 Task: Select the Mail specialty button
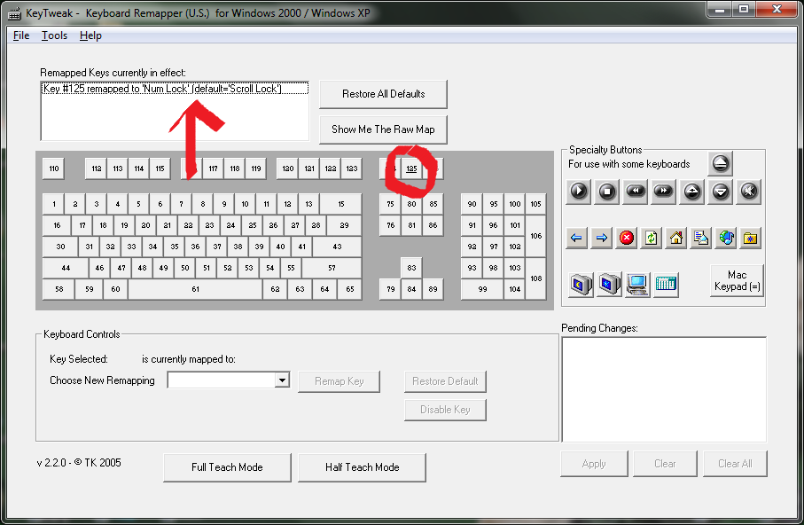pos(701,238)
